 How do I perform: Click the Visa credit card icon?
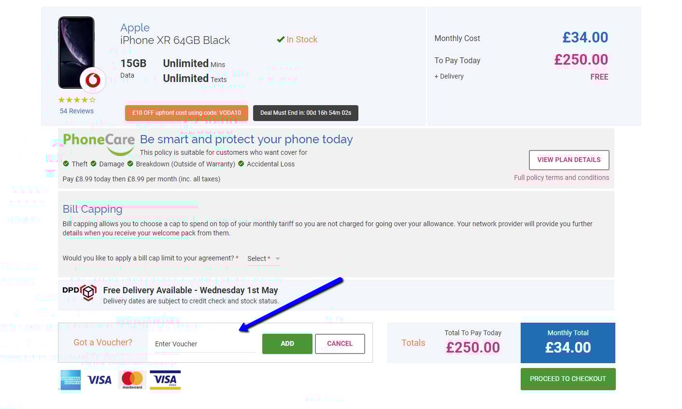click(99, 380)
